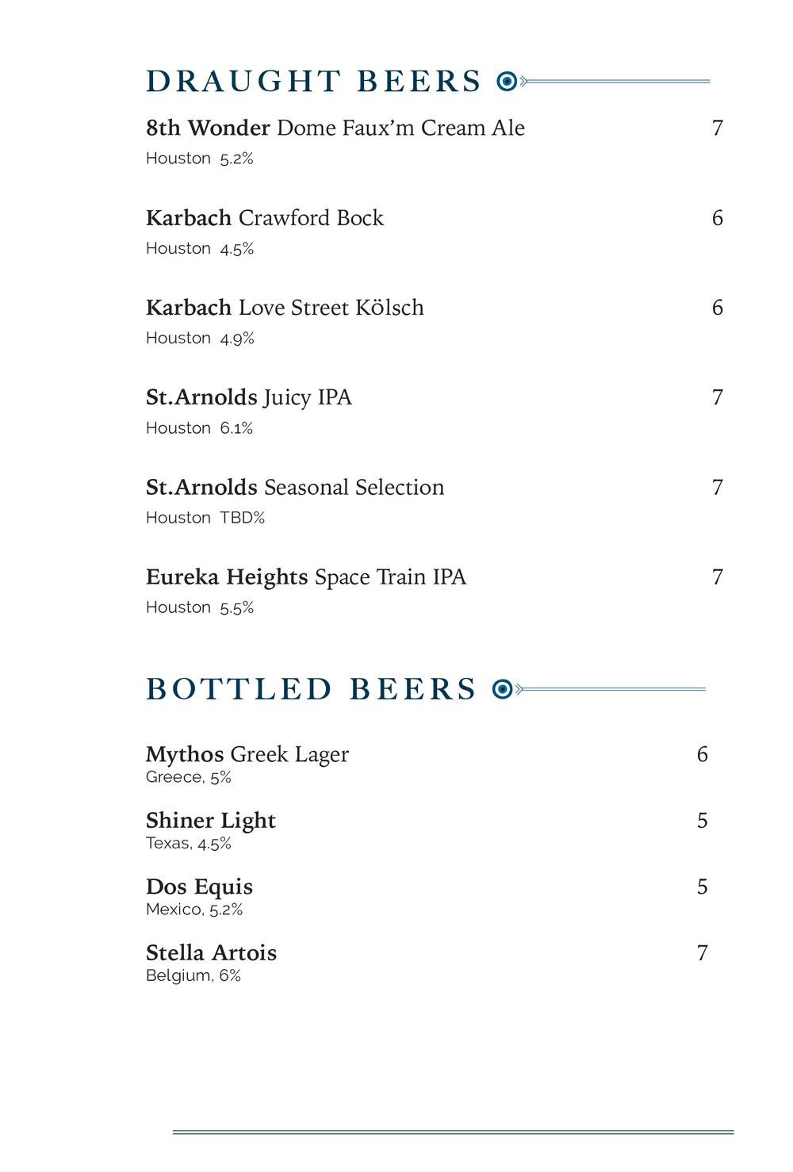Select Mythos Greek Lager
Viewport: 793px width, 1172px height.
pos(247,754)
